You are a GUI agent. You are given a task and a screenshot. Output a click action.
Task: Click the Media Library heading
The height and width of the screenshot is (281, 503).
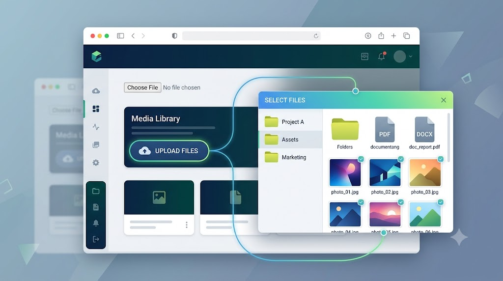tap(156, 119)
